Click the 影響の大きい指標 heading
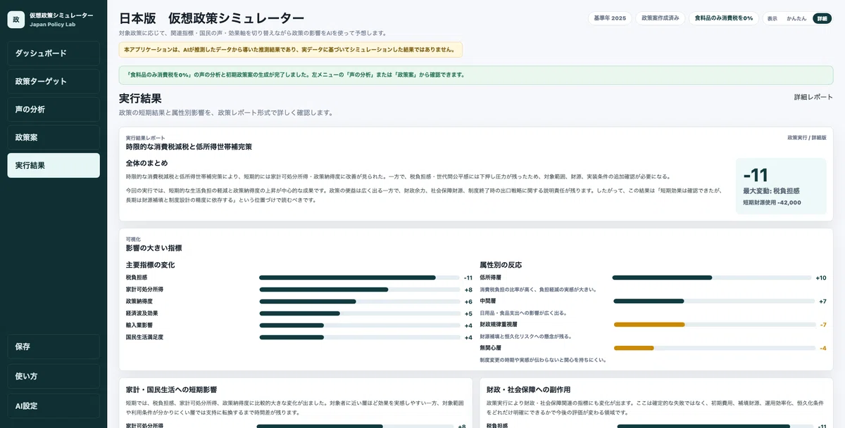Viewport: 845px width, 428px height. click(154, 248)
